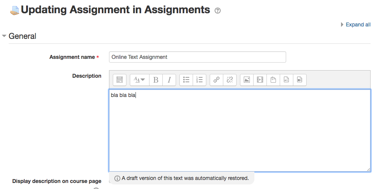Screen dimensions: 377x189
Task: Click the insert image icon
Action: [x=247, y=80]
